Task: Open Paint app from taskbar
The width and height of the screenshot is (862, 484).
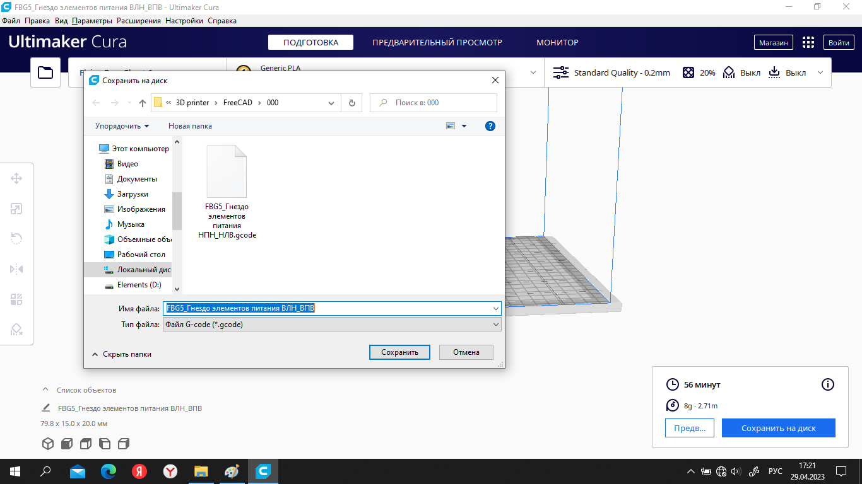Action: [x=232, y=471]
